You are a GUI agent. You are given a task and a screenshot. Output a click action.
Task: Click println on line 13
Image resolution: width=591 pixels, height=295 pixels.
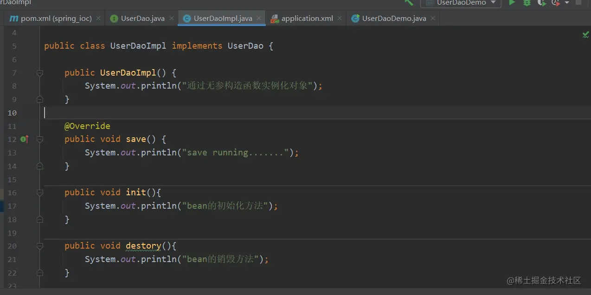[x=159, y=153]
